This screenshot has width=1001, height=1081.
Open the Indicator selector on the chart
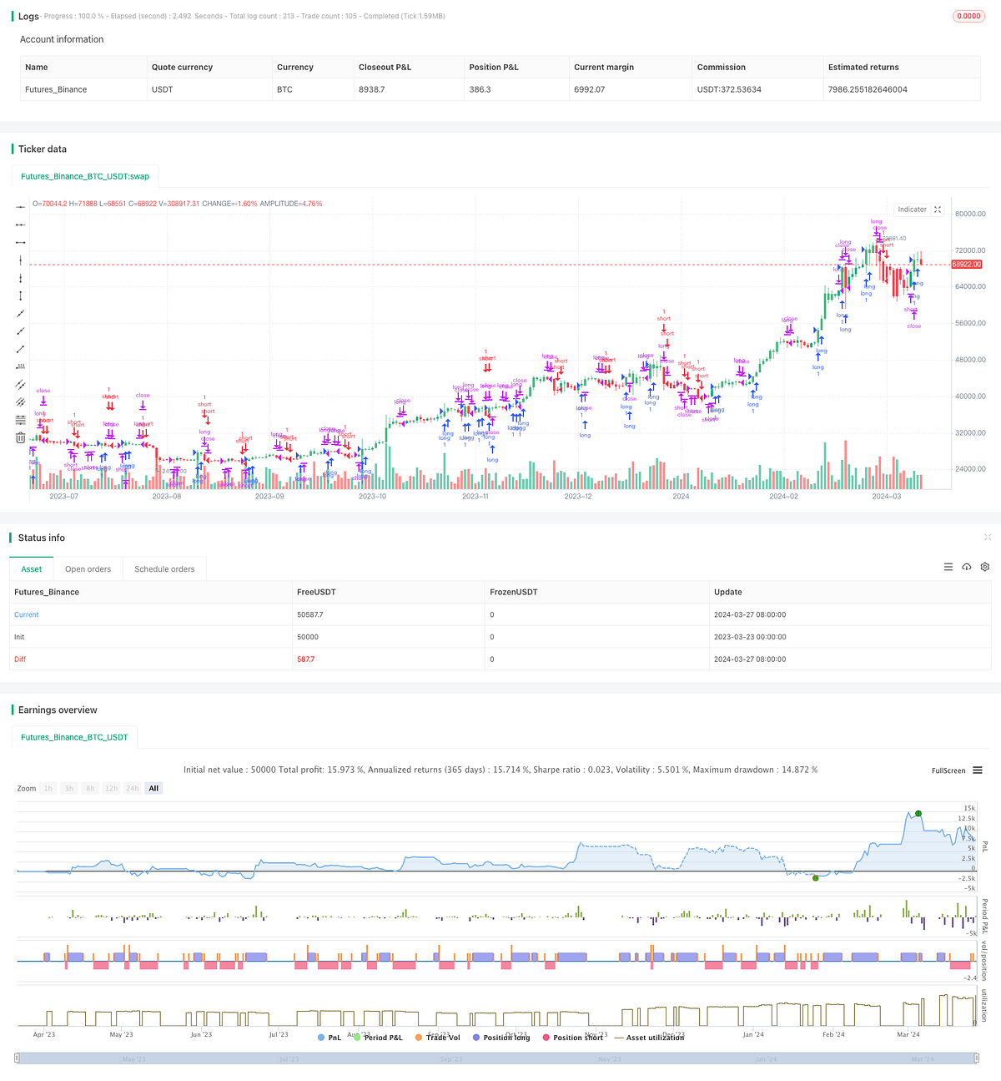point(912,210)
